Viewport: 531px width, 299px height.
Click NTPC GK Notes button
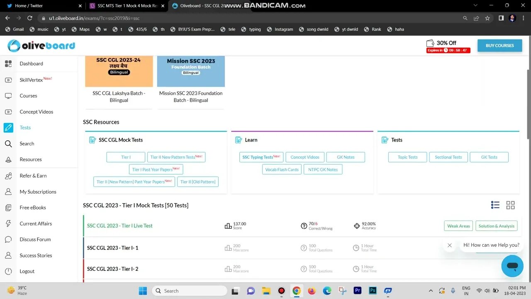click(x=323, y=169)
